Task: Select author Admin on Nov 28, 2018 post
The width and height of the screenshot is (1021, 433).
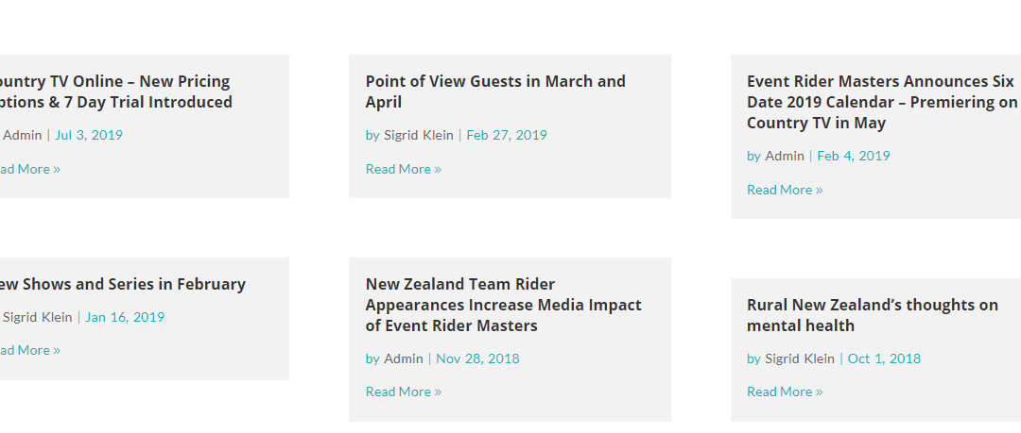Action: (404, 358)
